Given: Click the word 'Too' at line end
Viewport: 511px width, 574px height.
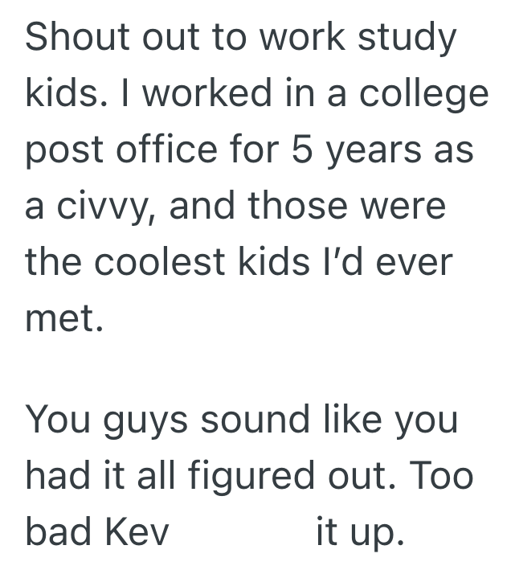Looking at the screenshot, I should pyautogui.click(x=440, y=476).
